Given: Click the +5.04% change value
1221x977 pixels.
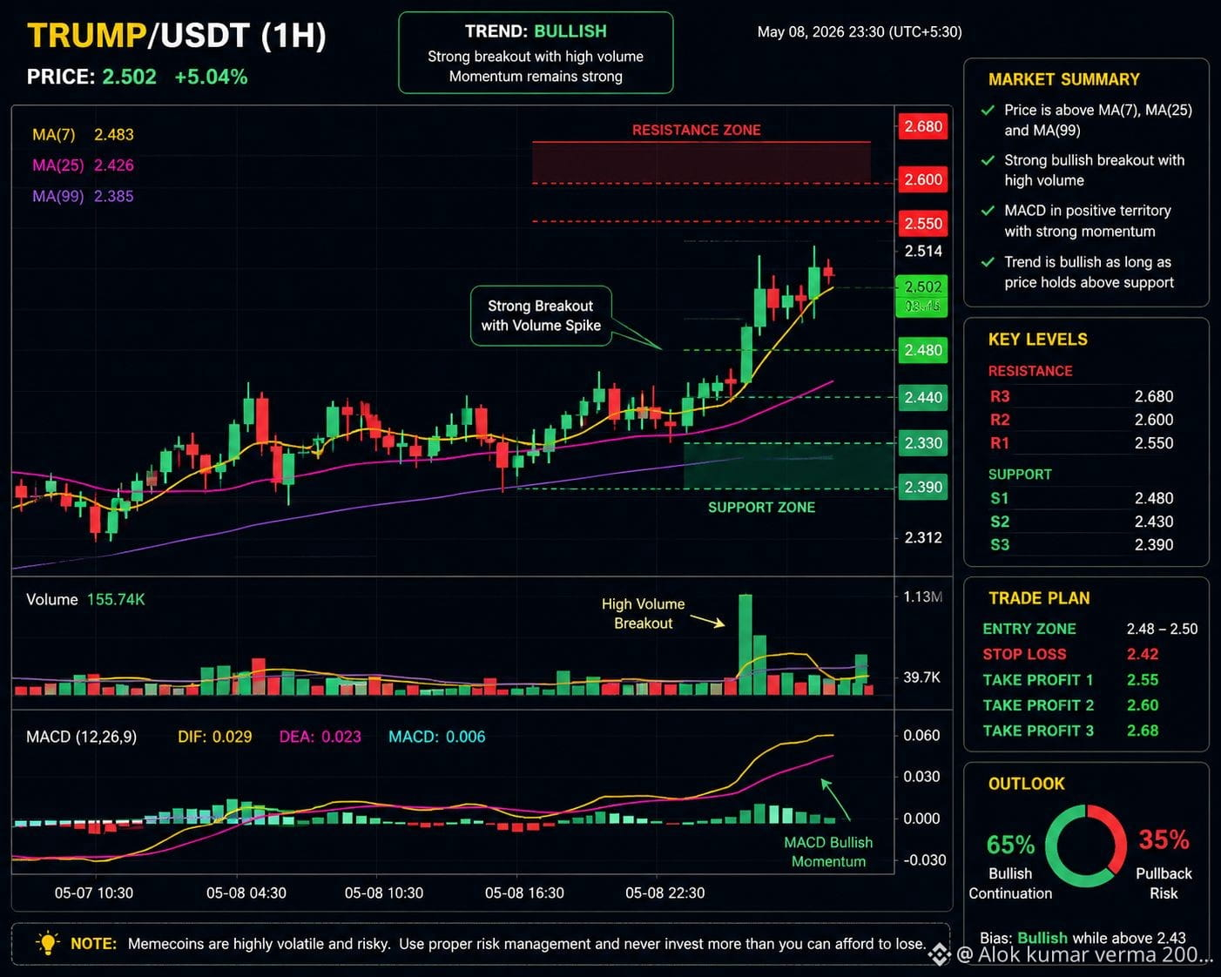Looking at the screenshot, I should pyautogui.click(x=211, y=77).
